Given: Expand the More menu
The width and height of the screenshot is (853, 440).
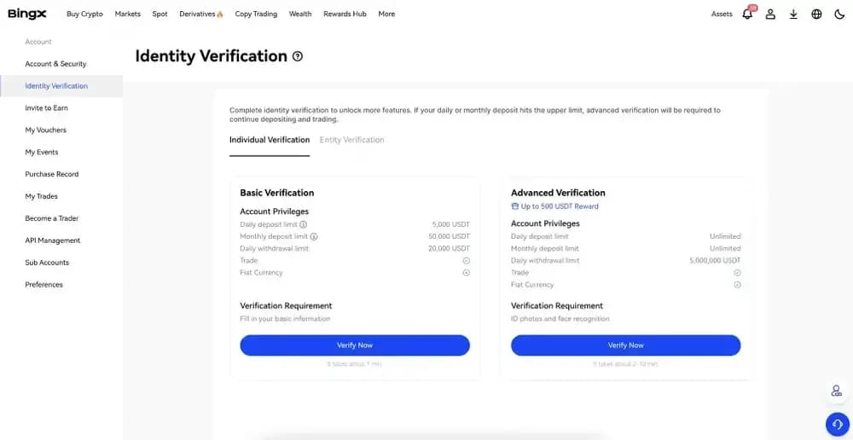Looking at the screenshot, I should (386, 14).
